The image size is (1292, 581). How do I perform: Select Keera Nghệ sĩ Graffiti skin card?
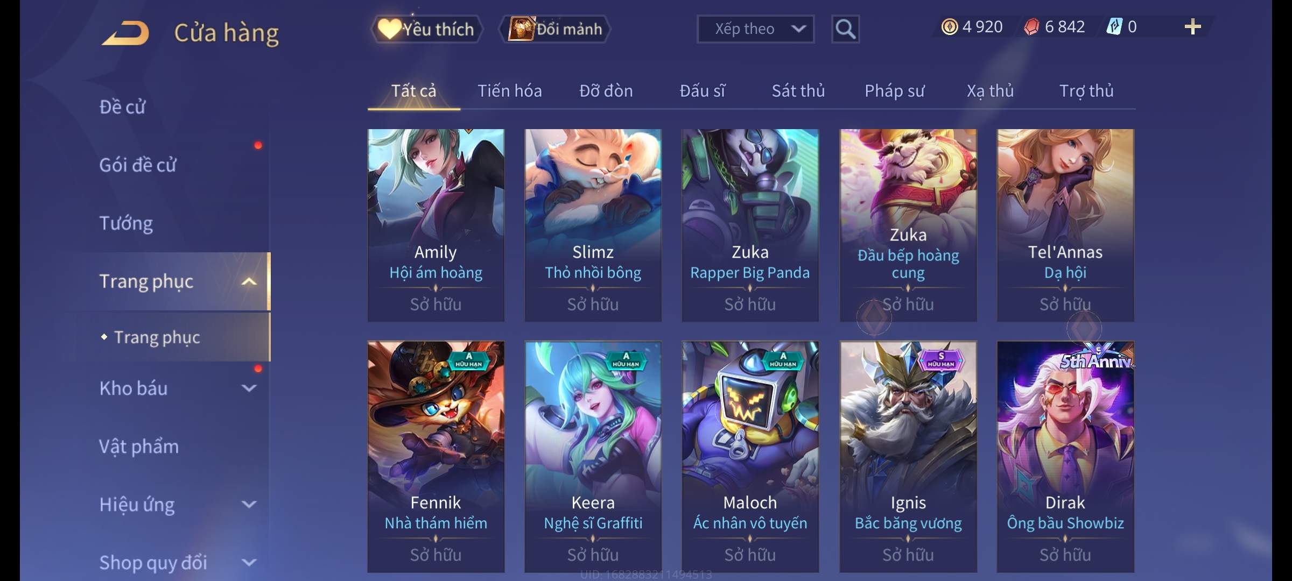593,457
